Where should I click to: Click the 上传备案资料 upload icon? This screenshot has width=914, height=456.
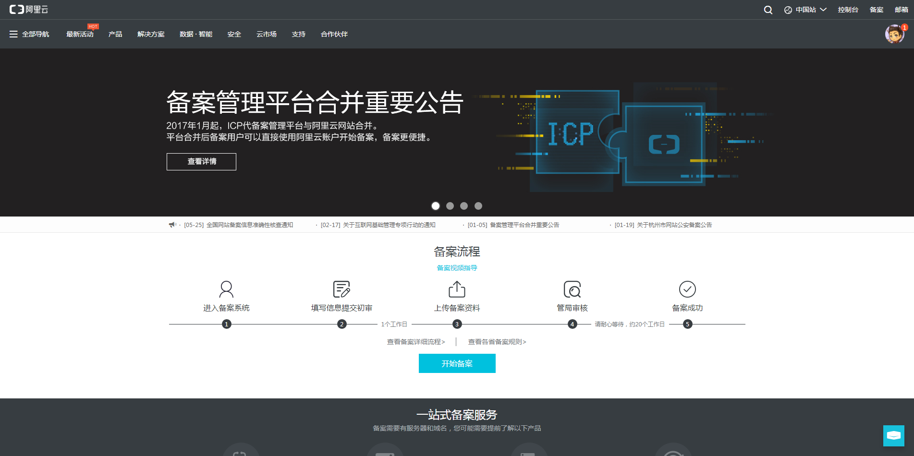pyautogui.click(x=457, y=289)
